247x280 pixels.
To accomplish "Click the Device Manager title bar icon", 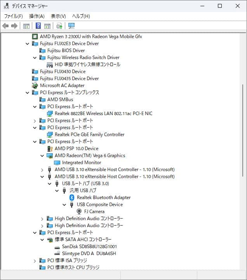I will [6, 6].
